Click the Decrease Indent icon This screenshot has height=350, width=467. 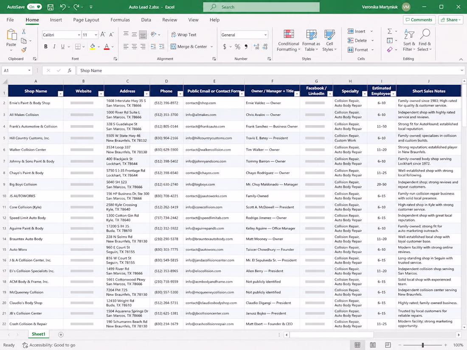[153, 46]
